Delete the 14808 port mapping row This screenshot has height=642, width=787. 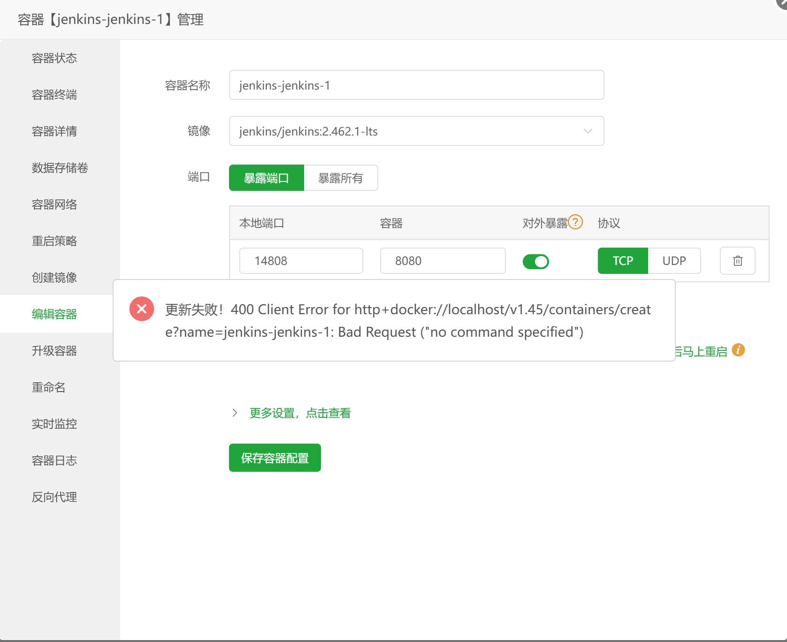pyautogui.click(x=737, y=261)
